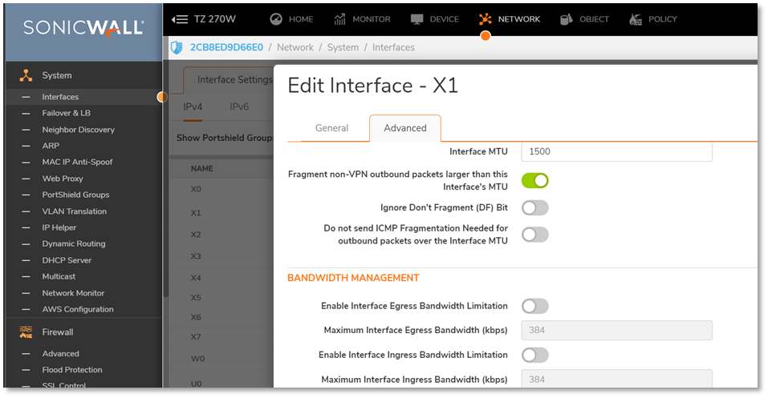Open Network Monitor page

coord(73,293)
